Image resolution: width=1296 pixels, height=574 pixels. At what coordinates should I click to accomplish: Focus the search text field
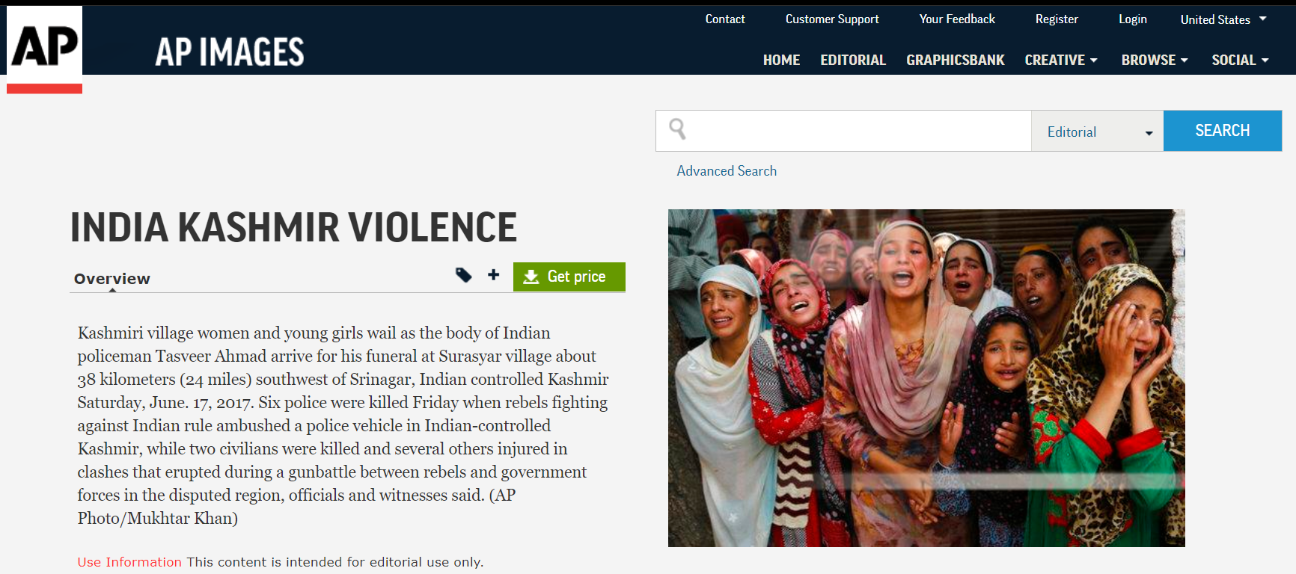[843, 131]
